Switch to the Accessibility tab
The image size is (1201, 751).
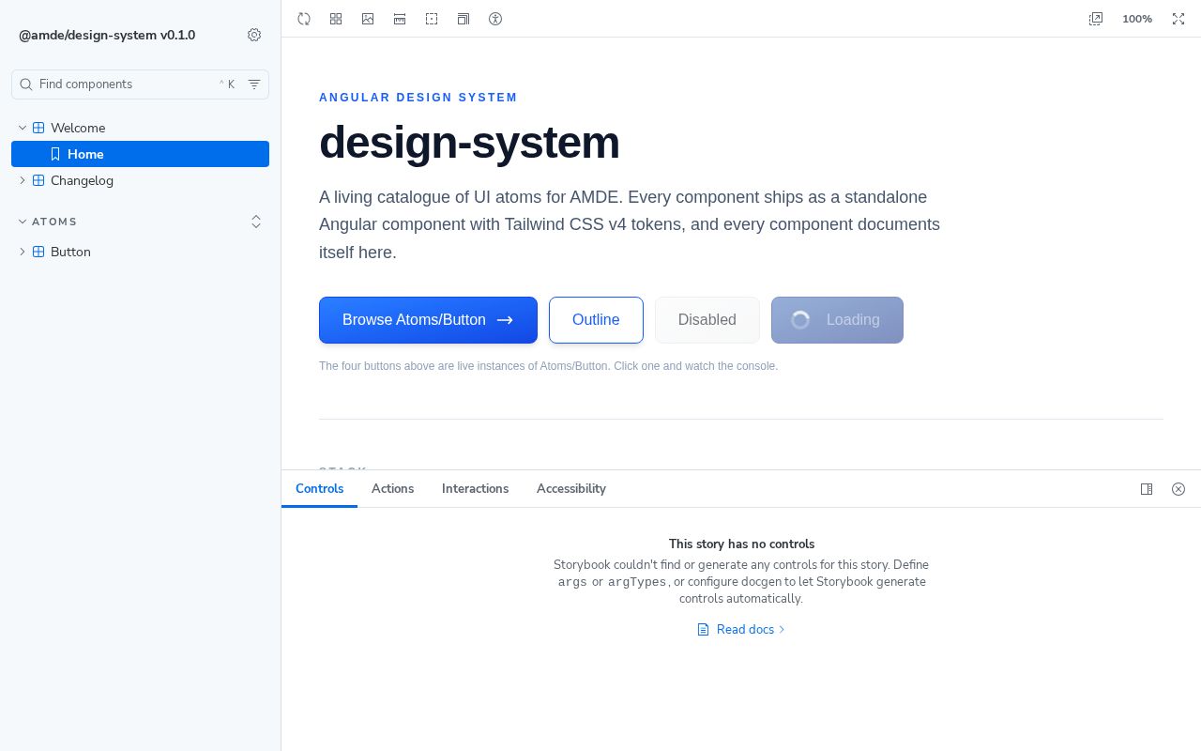570,489
